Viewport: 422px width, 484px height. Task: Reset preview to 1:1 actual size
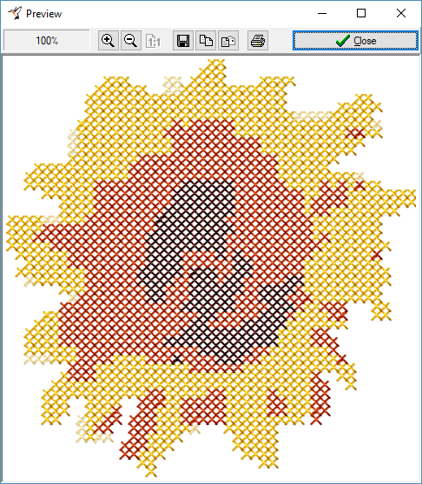[x=154, y=41]
